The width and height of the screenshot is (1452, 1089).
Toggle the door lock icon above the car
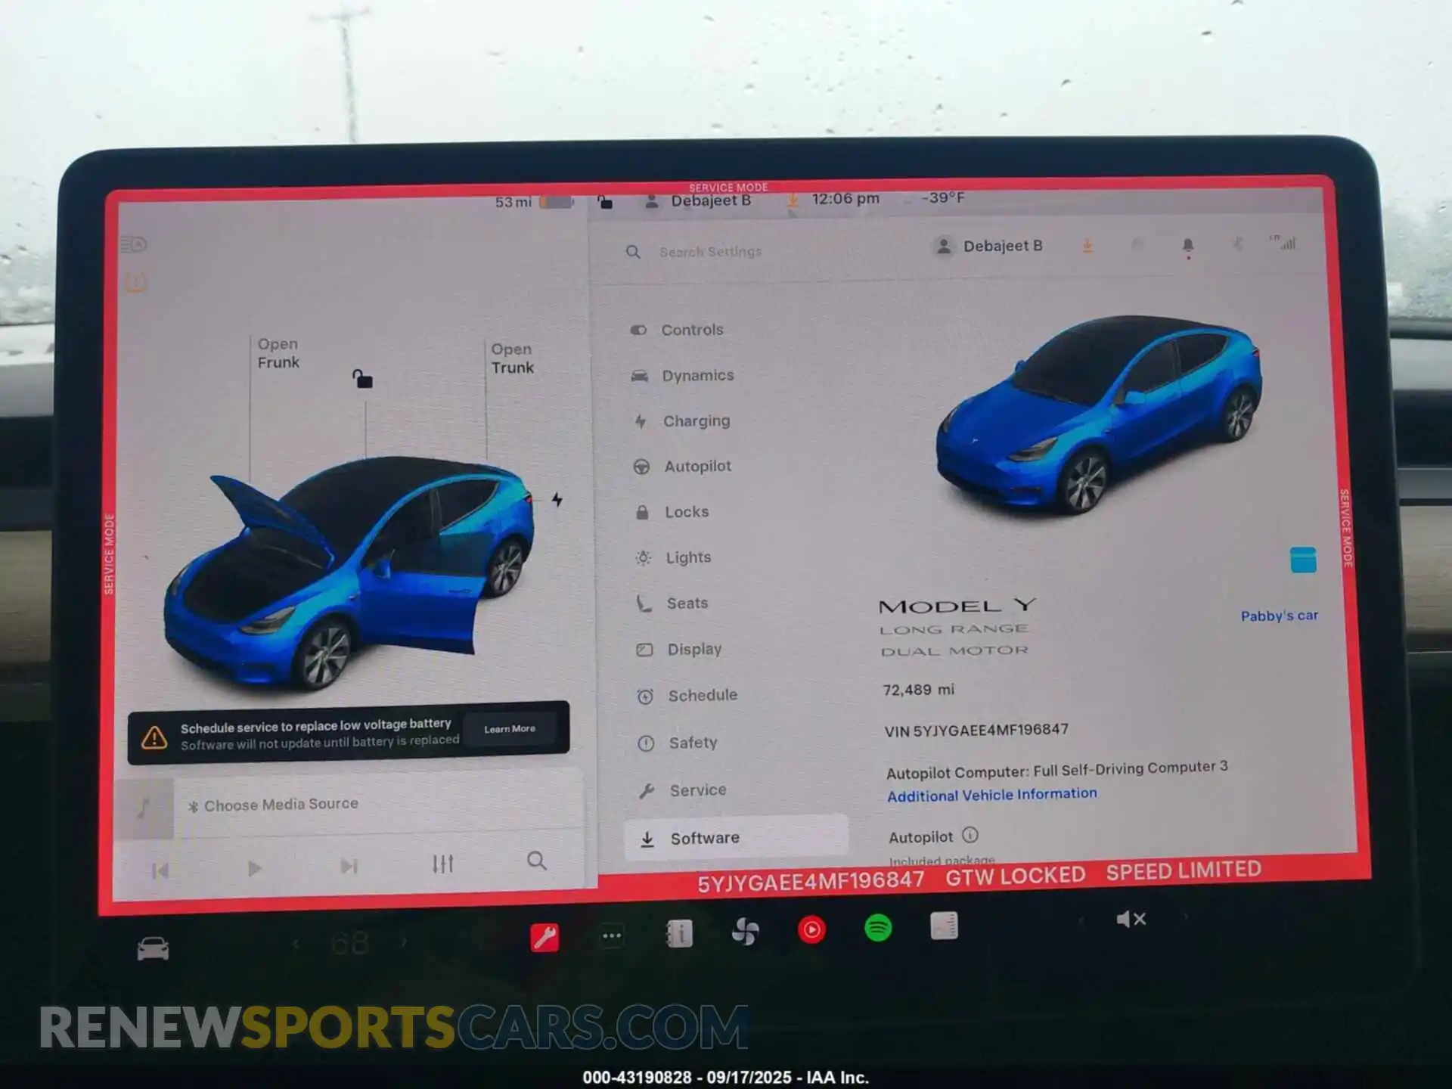pos(362,378)
